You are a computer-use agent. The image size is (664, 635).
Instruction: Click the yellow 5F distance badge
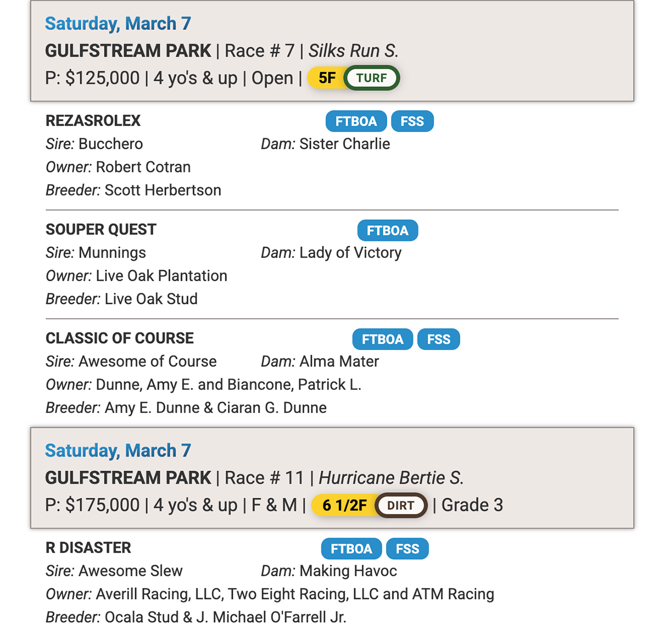click(x=326, y=78)
